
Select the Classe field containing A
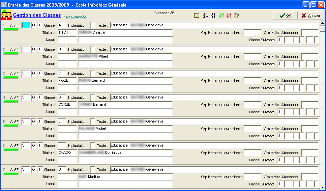[x=62, y=25]
